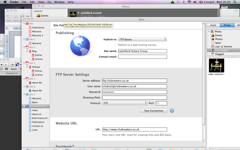Click the Bluetooth menu bar icon
This screenshot has width=240, height=150.
[x=184, y=2]
